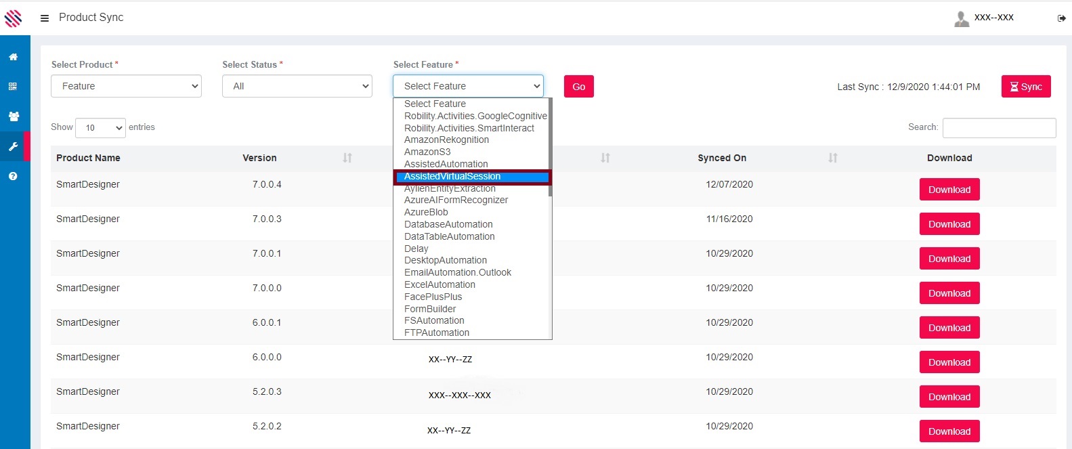The width and height of the screenshot is (1072, 449).
Task: Sort the table by Version column
Action: coord(347,158)
